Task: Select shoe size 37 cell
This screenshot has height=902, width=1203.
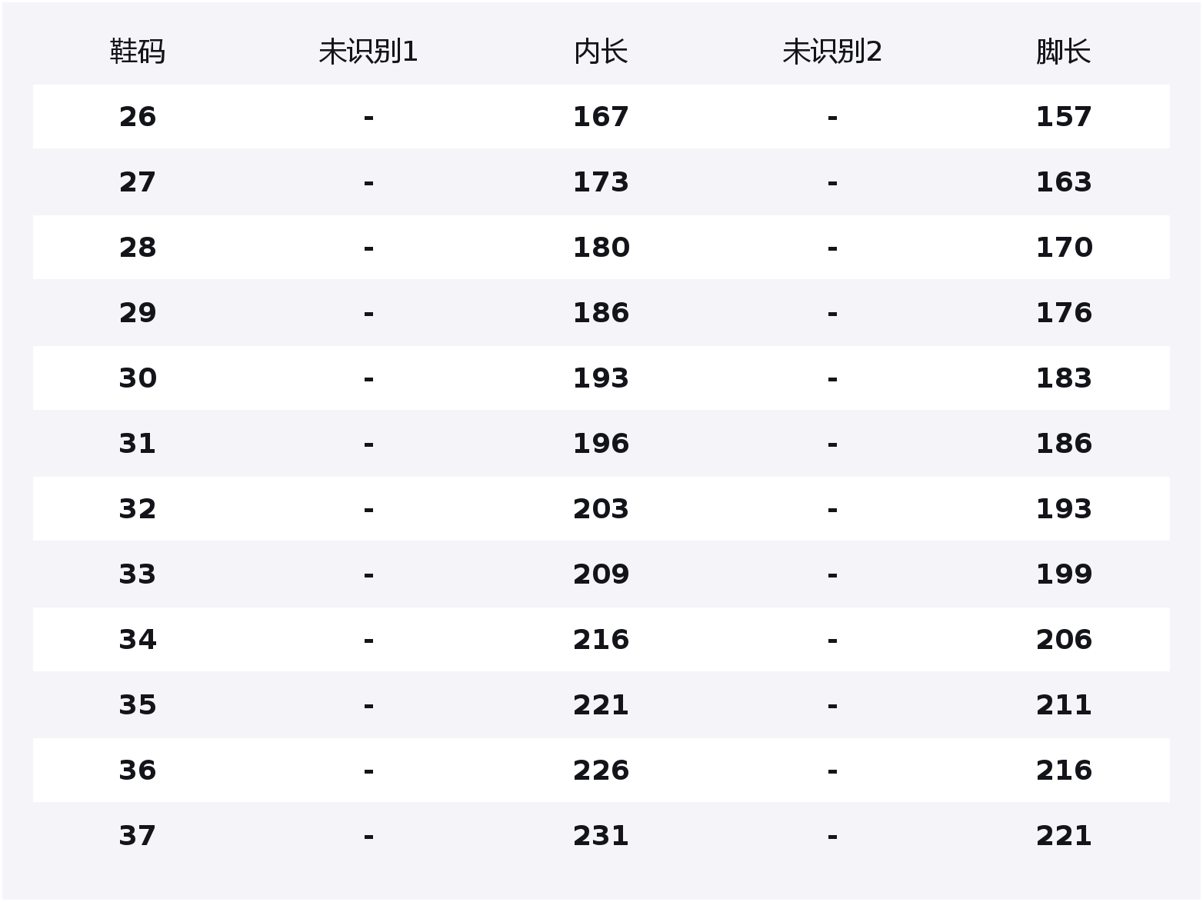Action: [x=138, y=836]
